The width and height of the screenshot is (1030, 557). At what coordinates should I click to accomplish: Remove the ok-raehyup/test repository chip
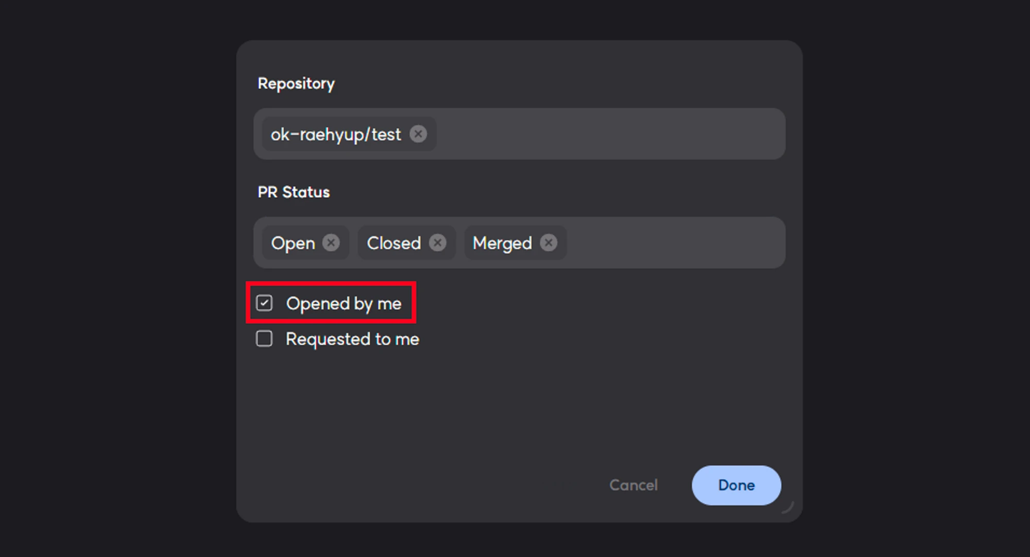coord(418,134)
